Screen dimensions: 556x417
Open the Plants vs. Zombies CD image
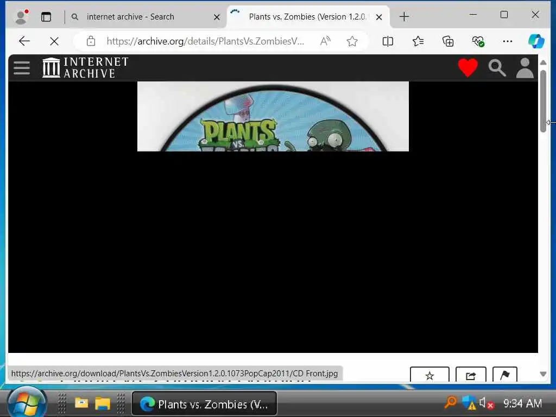point(273,116)
